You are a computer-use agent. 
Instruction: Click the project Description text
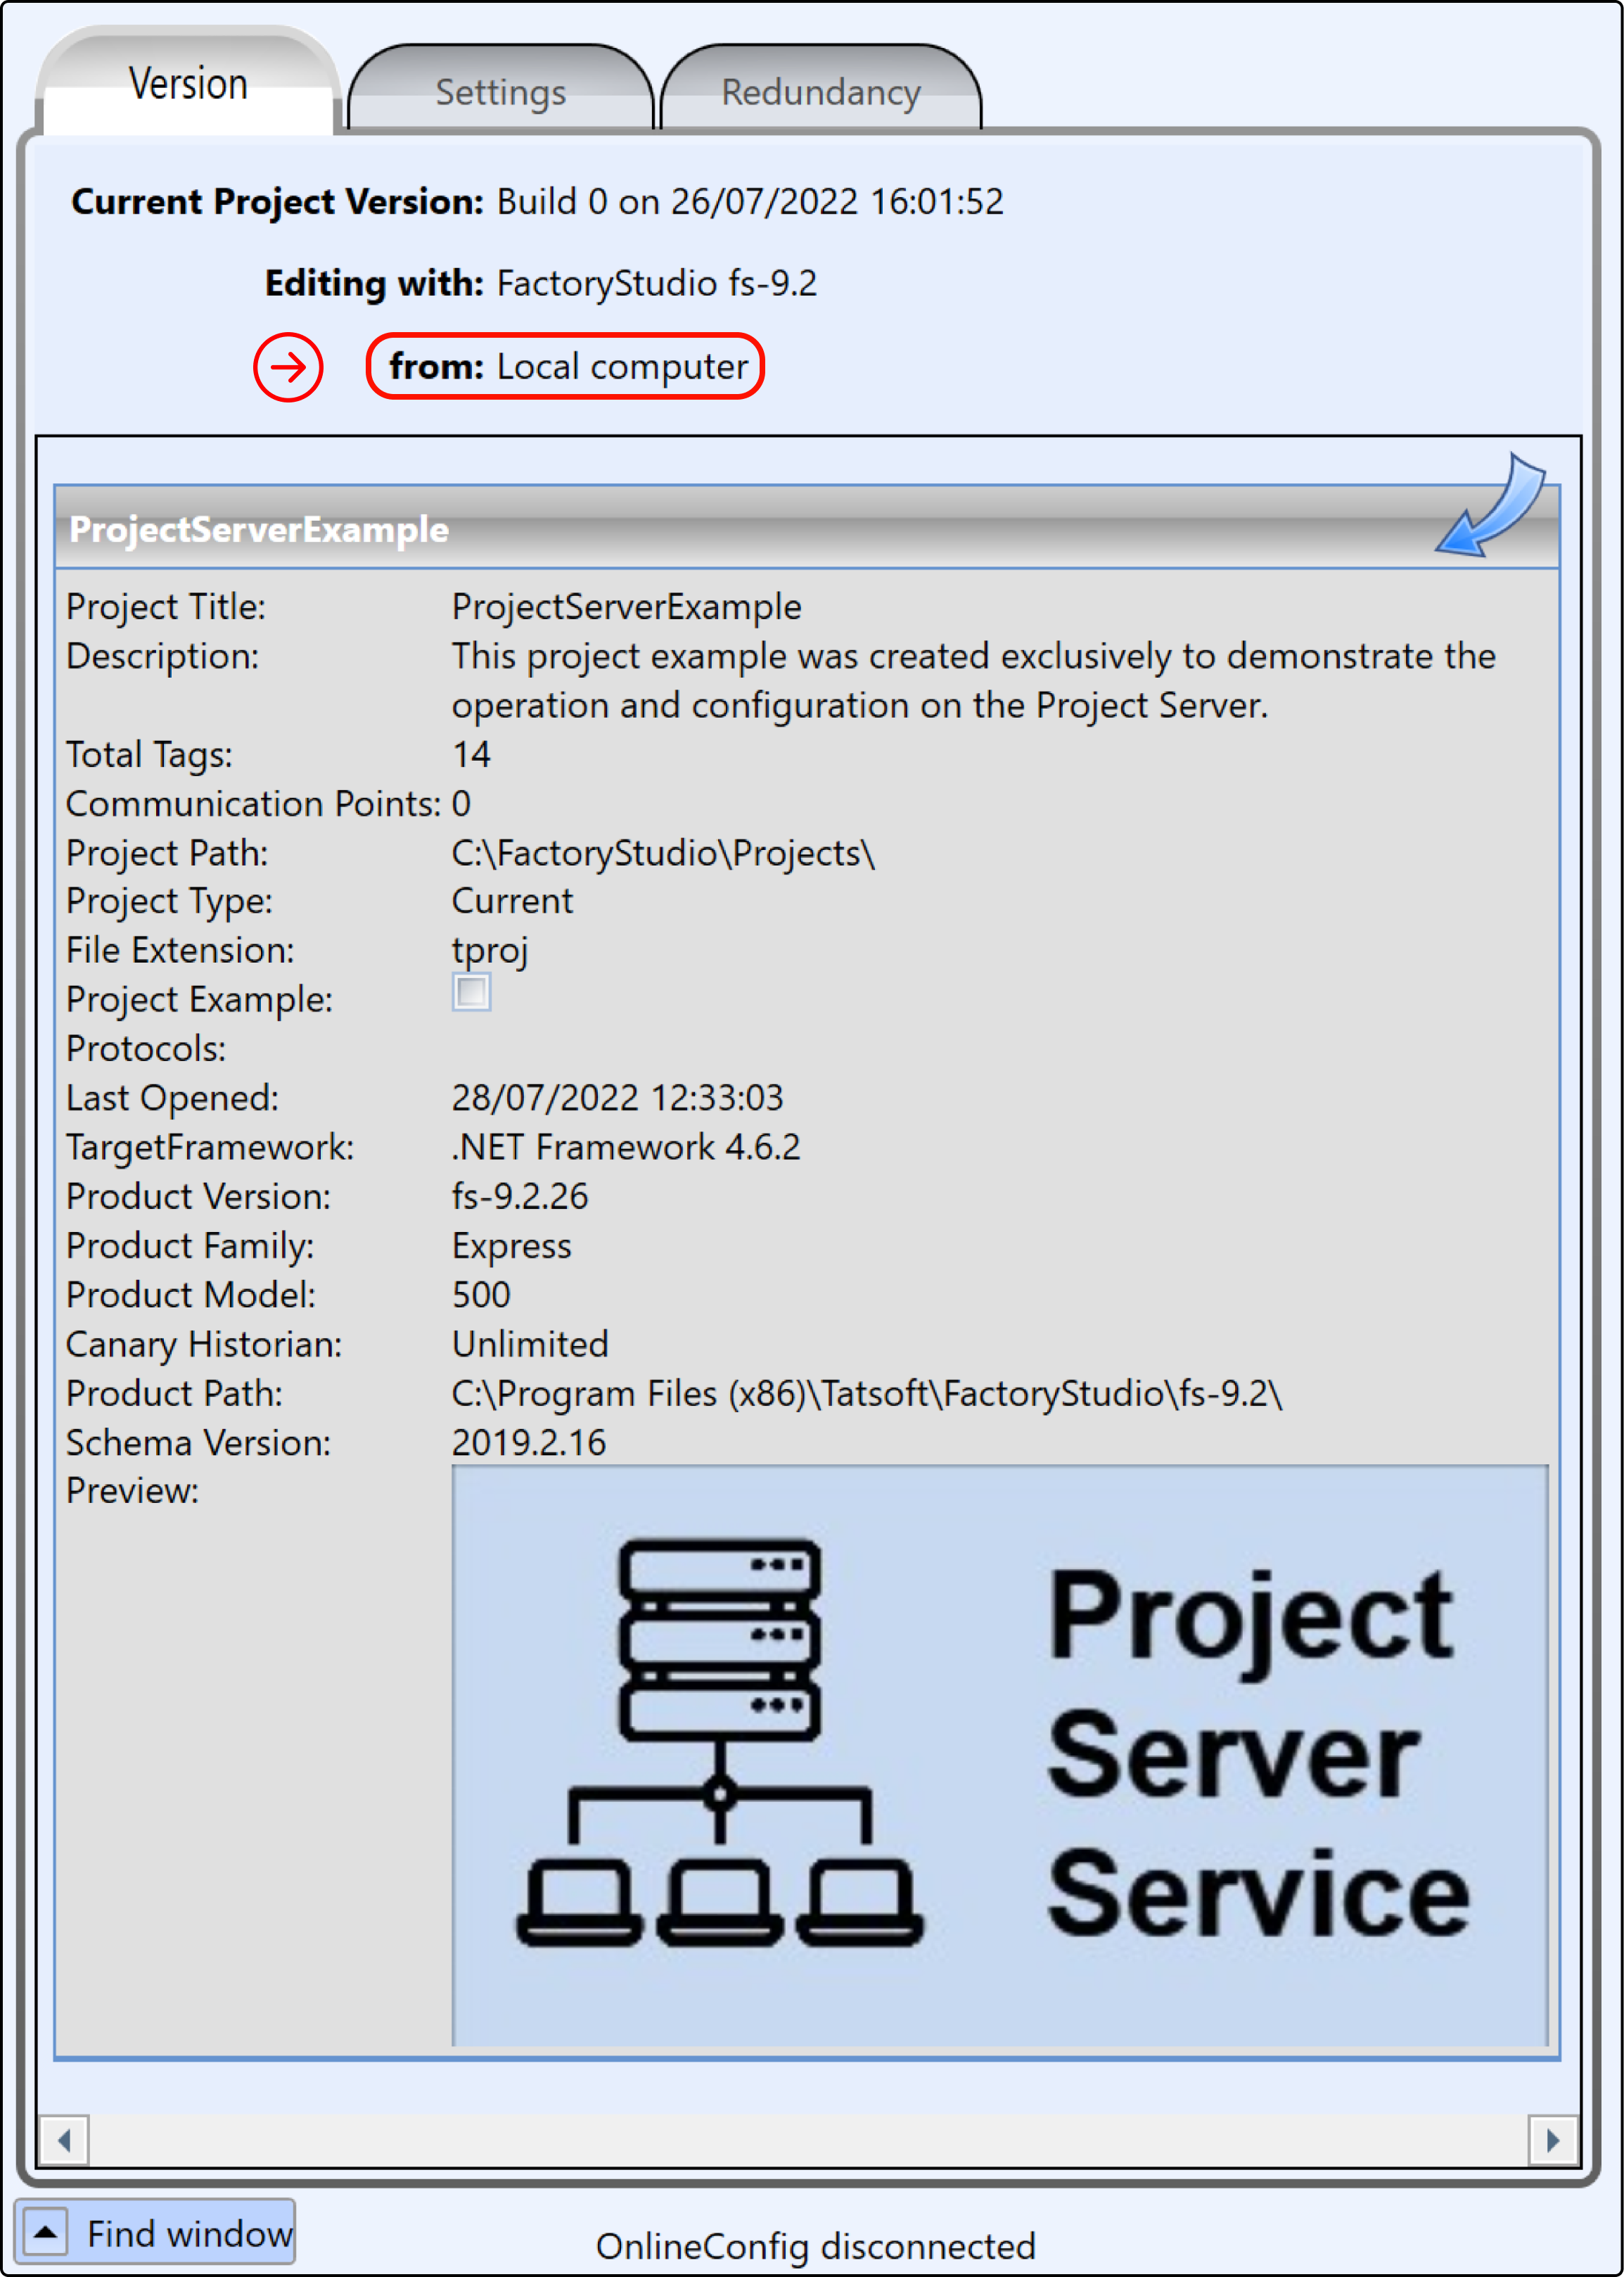pyautogui.click(x=974, y=680)
